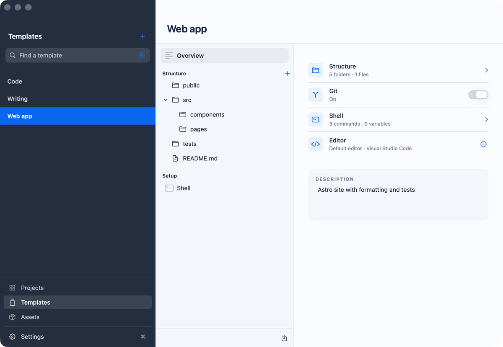Click the Shell card terminal icon

[316, 120]
